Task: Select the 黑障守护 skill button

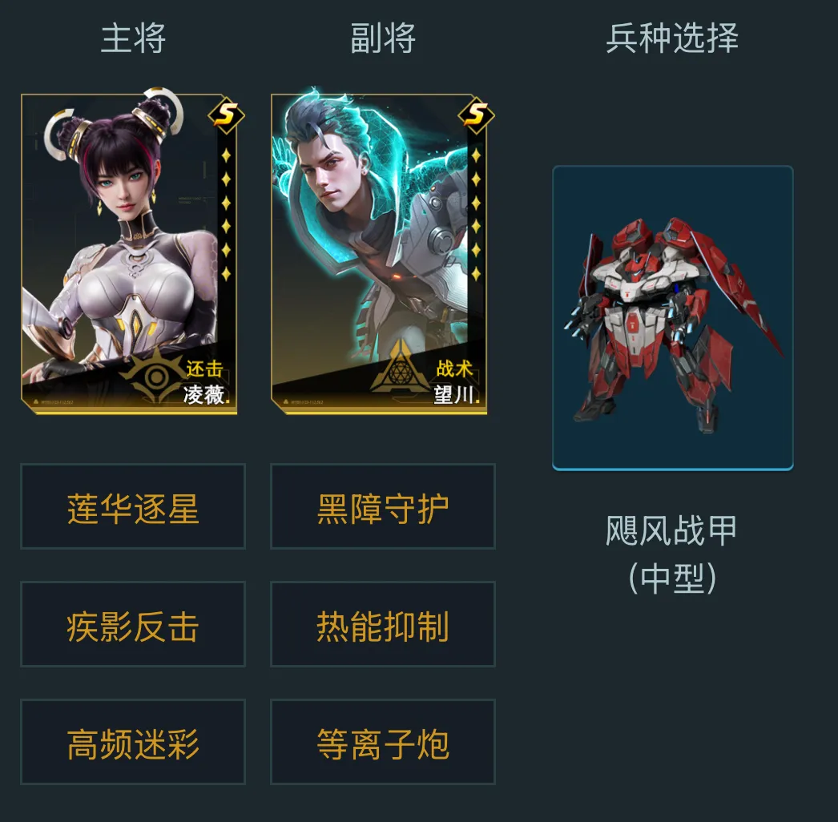Action: tap(383, 506)
